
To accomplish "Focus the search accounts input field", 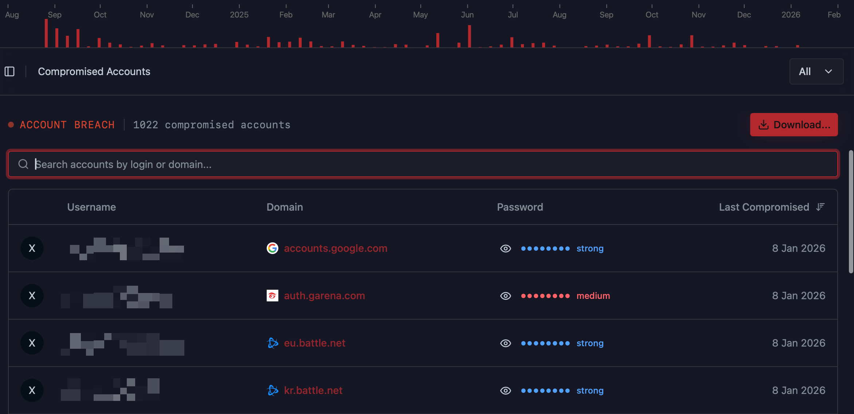I will (x=423, y=164).
